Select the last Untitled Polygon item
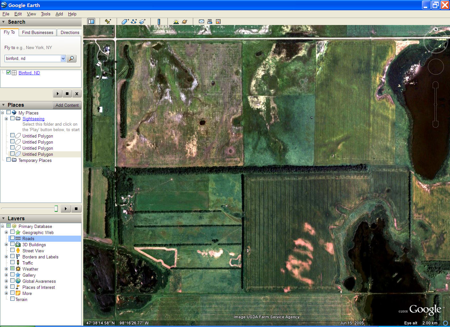The image size is (450, 327). (x=38, y=154)
